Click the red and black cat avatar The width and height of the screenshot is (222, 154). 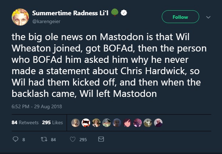pos(86,123)
